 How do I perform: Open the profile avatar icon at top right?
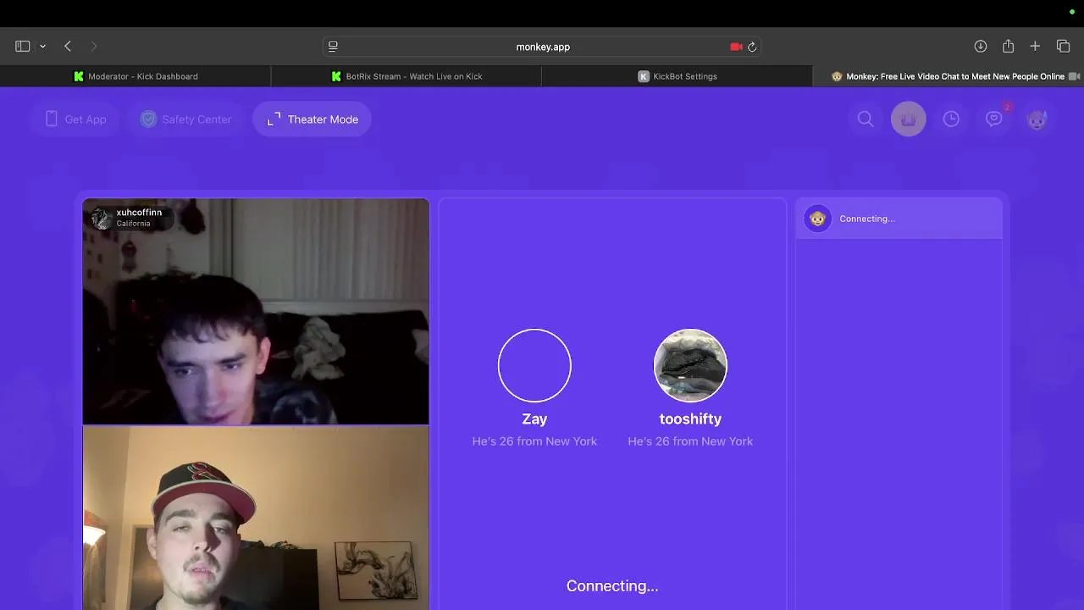(x=1037, y=119)
